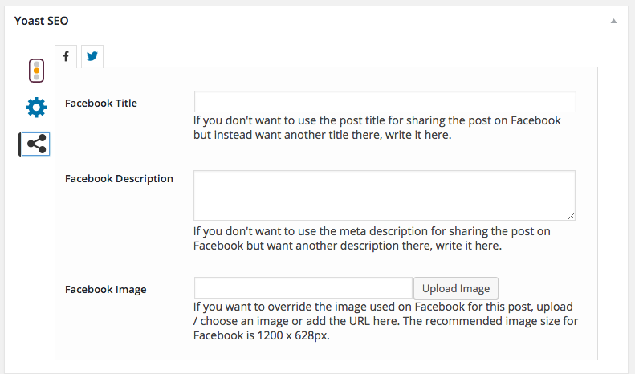Open the Facebook tab

pyautogui.click(x=66, y=56)
